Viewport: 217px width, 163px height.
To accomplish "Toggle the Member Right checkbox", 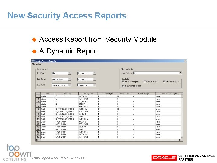I will point(123,81).
